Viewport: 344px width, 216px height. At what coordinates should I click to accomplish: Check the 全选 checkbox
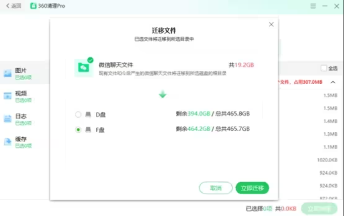click(x=324, y=68)
